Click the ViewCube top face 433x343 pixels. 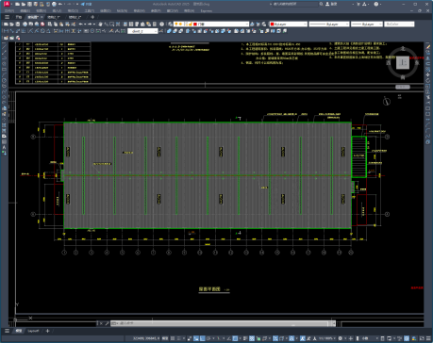pos(403,63)
